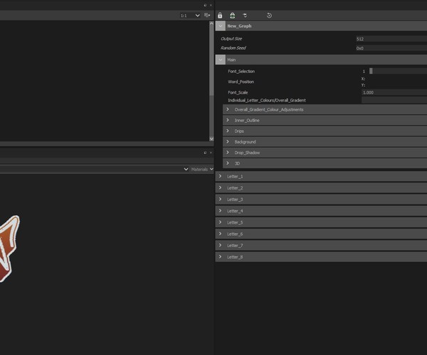Open the 1:1 zoom dropdown
This screenshot has height=355, width=427.
point(190,16)
